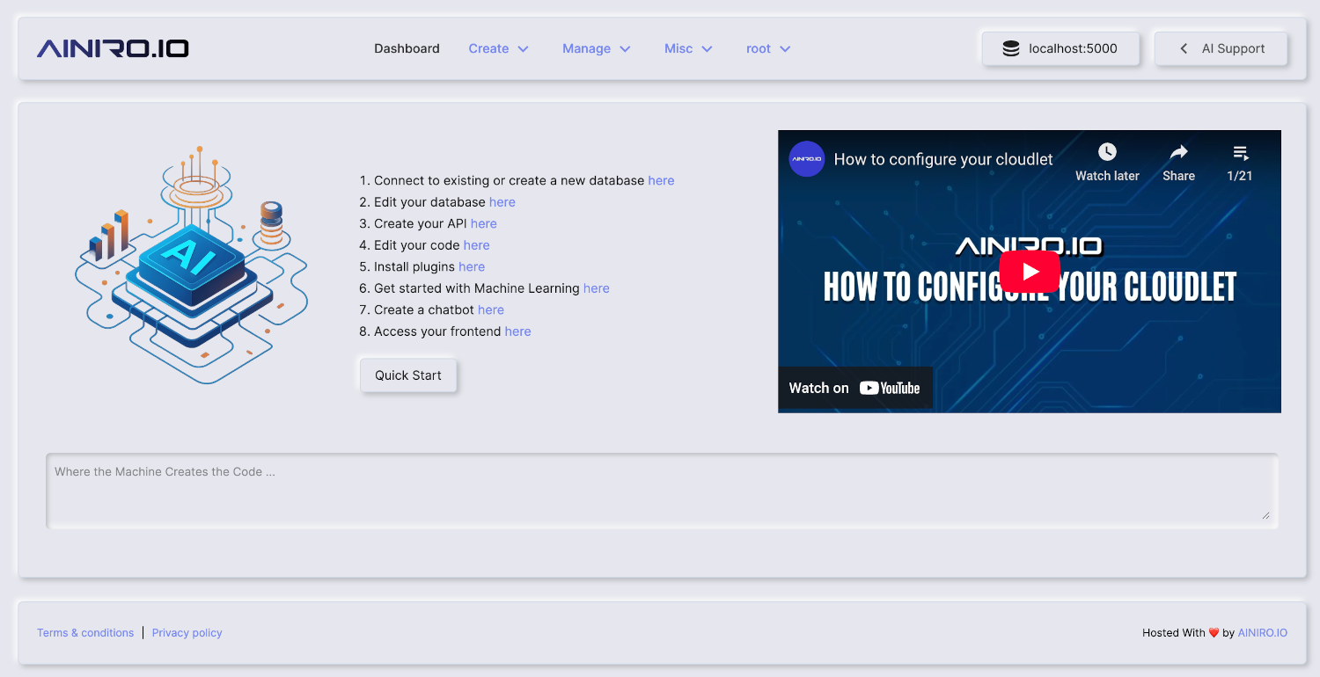This screenshot has width=1320, height=677.
Task: Open Terms & conditions link
Action: point(85,633)
